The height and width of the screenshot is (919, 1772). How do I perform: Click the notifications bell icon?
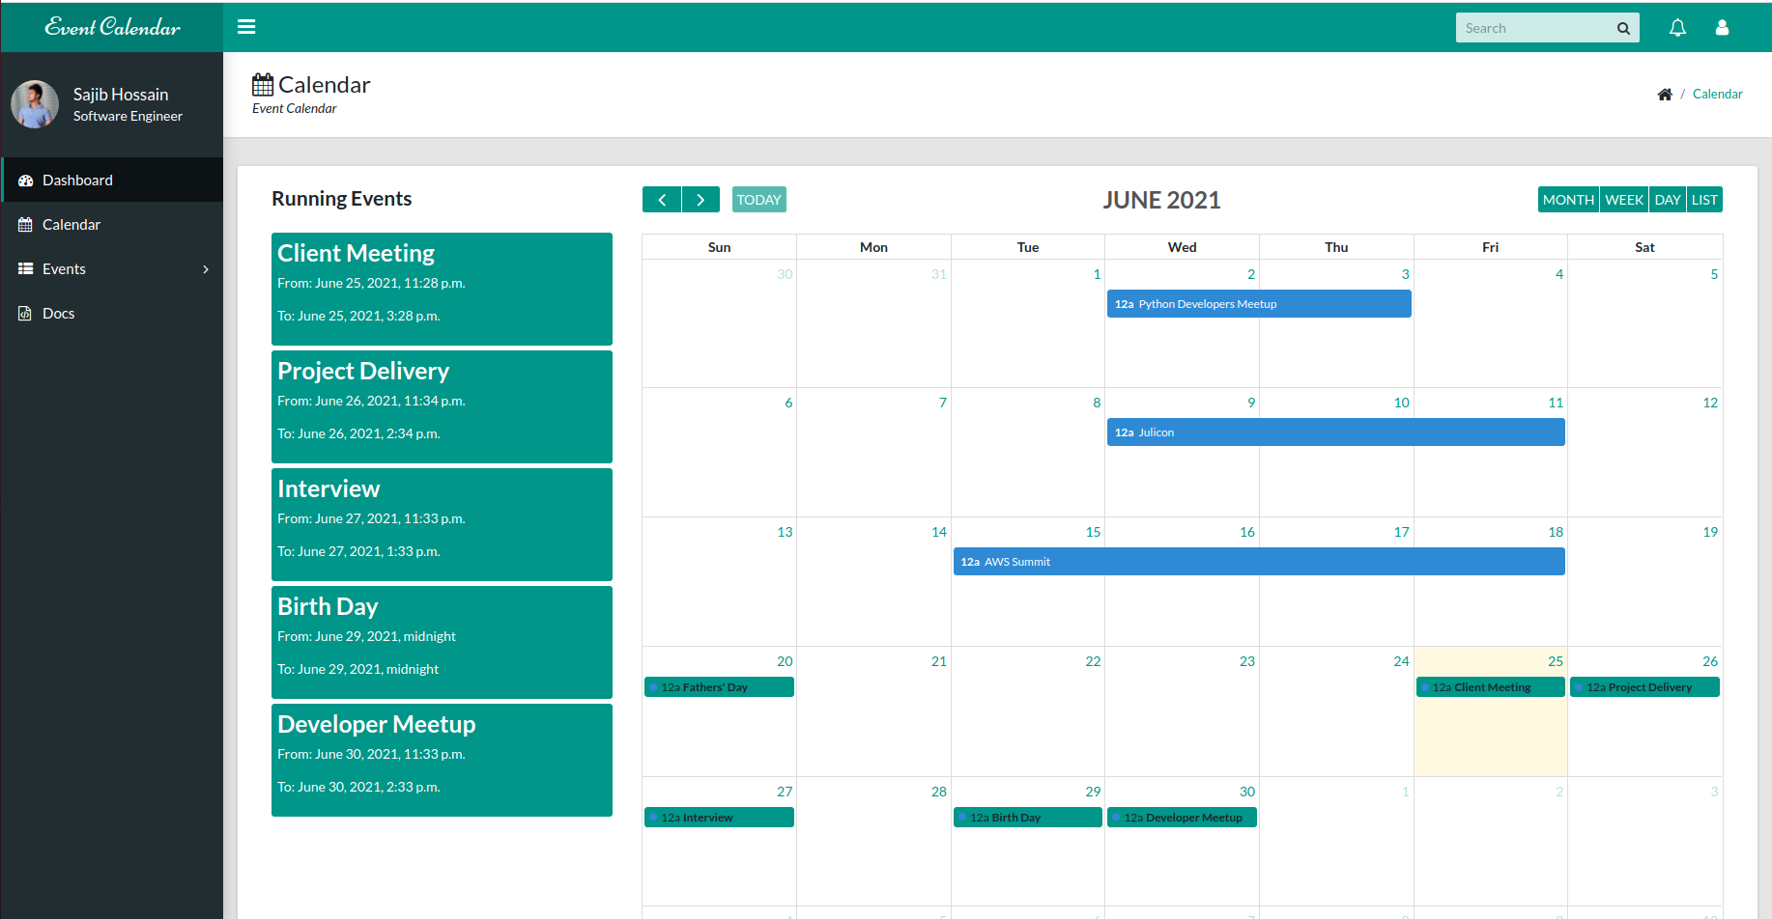coord(1677,27)
